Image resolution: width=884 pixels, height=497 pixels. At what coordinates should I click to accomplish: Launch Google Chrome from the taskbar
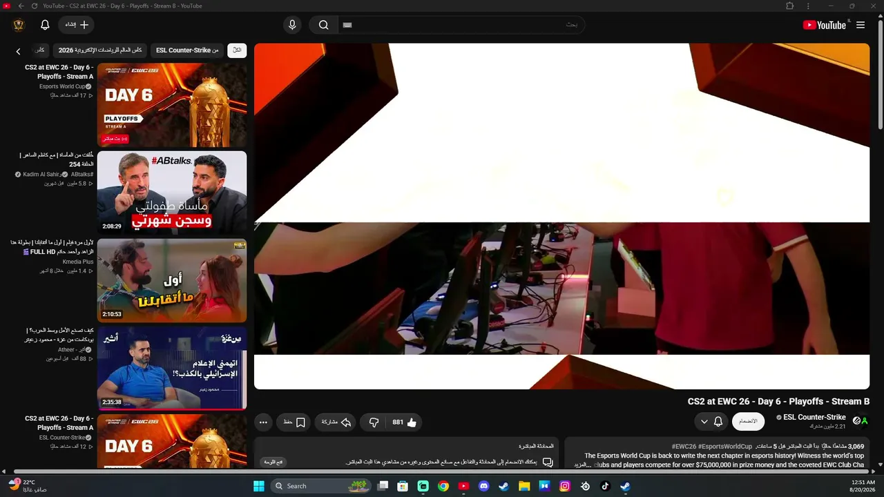coord(443,486)
